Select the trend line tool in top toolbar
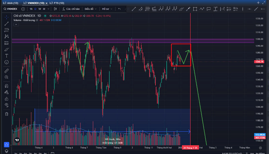The height and width of the screenshot is (154, 269). (x=133, y=9)
